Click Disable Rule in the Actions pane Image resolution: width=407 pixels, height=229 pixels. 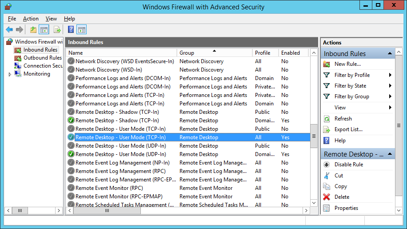tap(348, 165)
